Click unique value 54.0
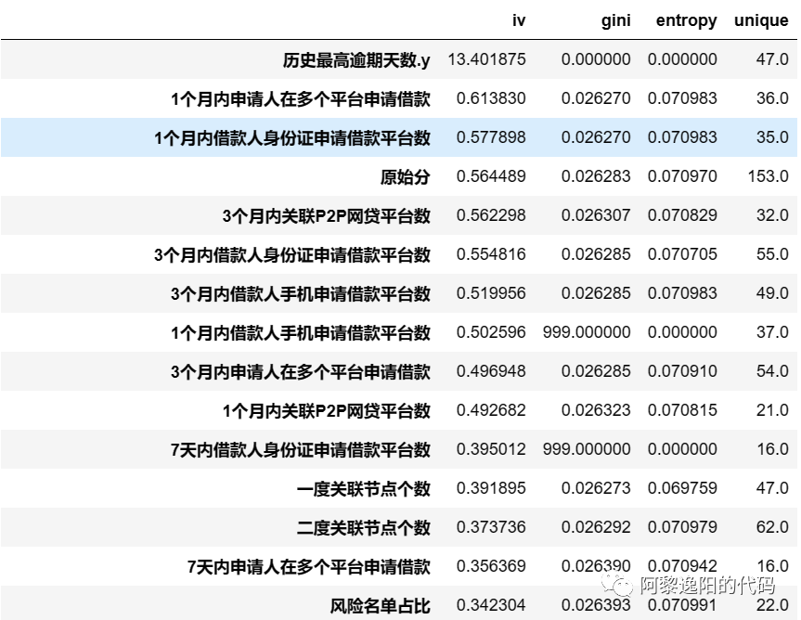The width and height of the screenshot is (801, 620). click(x=772, y=370)
